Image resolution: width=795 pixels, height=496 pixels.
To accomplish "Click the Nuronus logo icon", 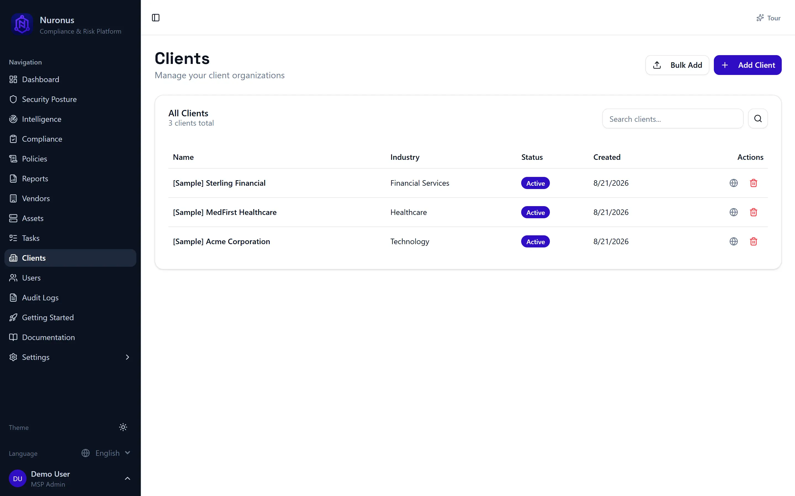I will click(x=22, y=24).
